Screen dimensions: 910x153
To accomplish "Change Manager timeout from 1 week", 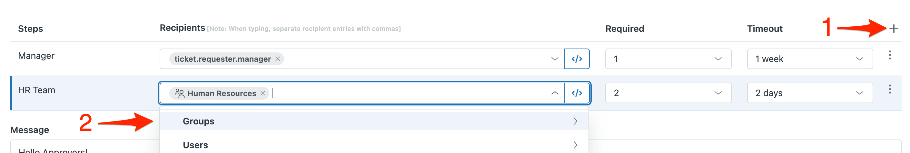I will pos(810,59).
